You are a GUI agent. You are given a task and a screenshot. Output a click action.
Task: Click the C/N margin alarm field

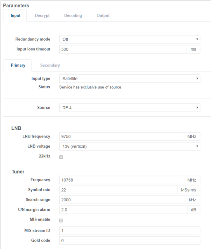(123, 210)
